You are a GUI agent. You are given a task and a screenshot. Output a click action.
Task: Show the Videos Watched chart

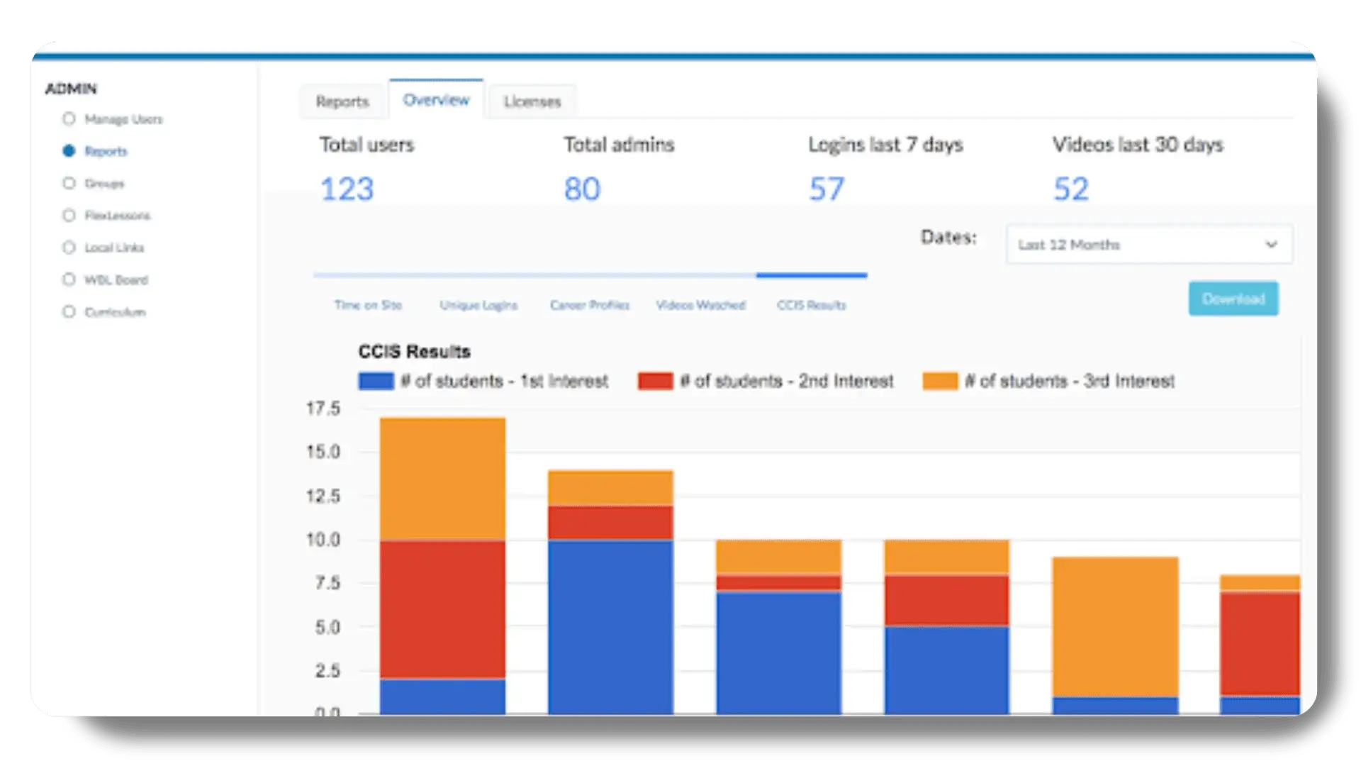700,305
